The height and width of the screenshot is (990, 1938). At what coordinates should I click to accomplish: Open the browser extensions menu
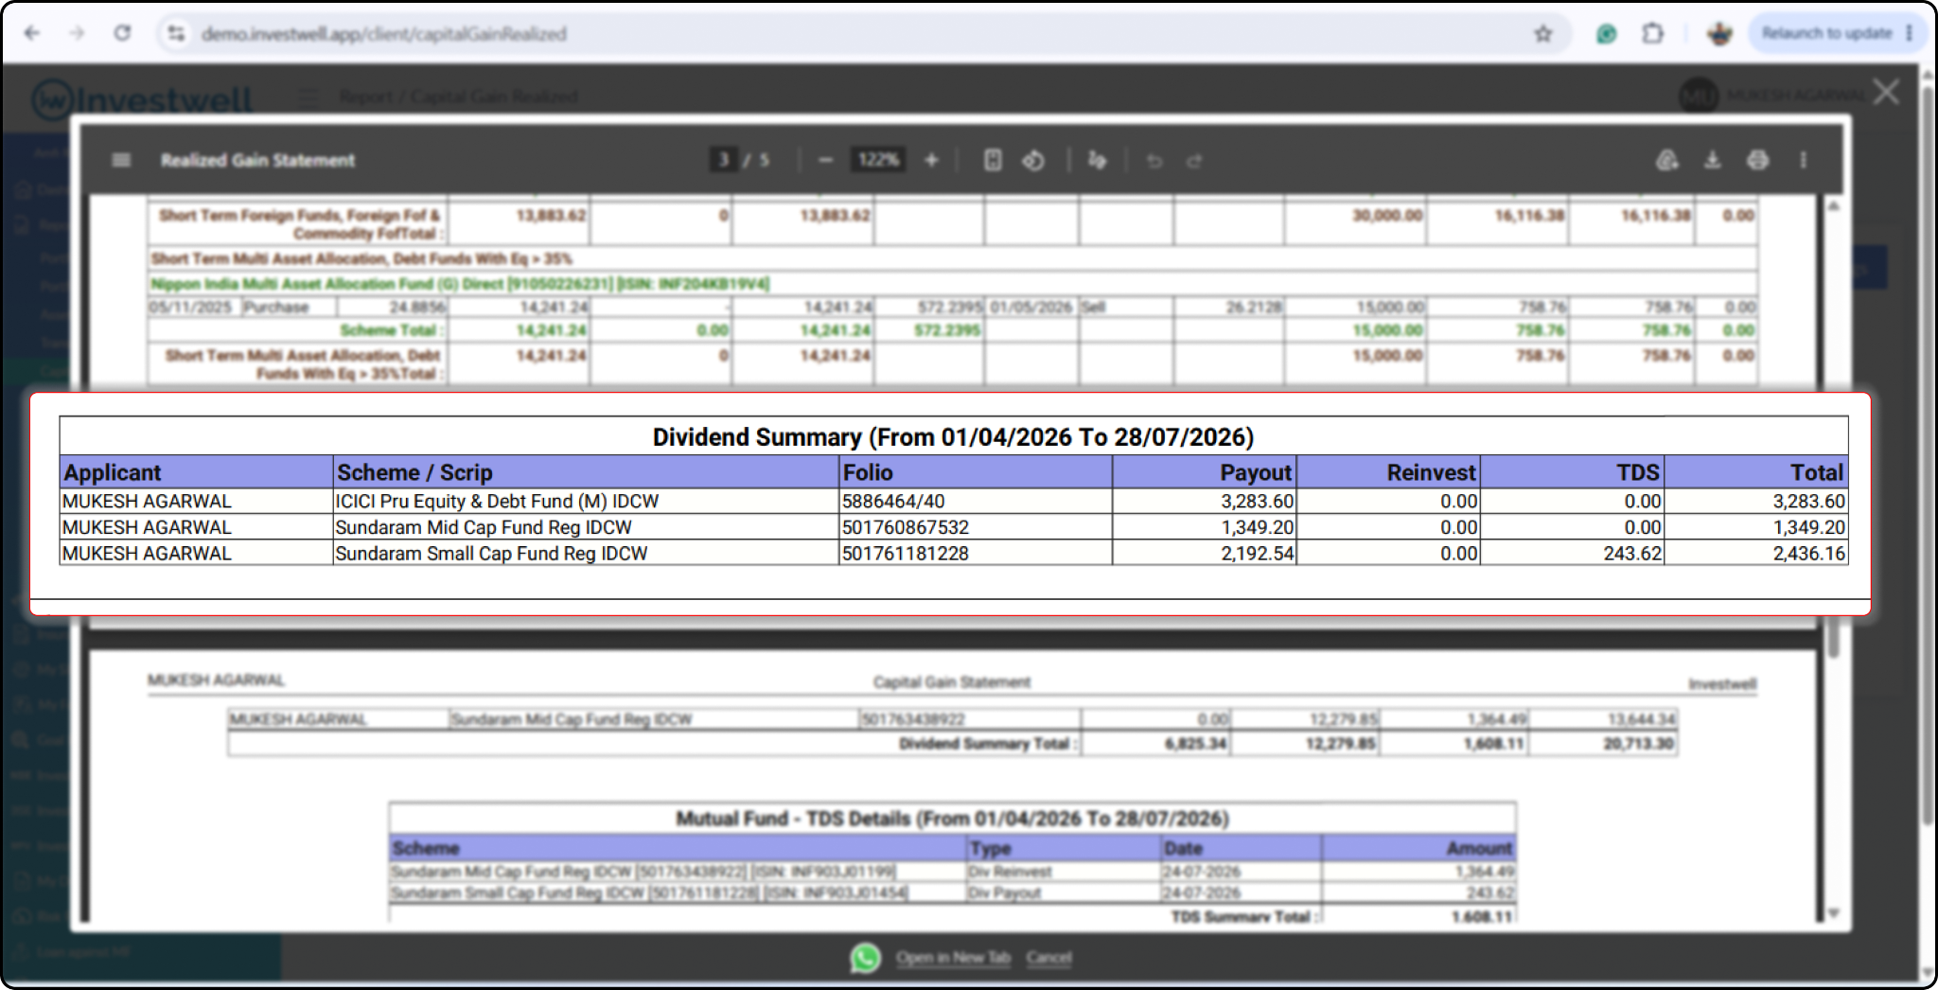pyautogui.click(x=1652, y=34)
